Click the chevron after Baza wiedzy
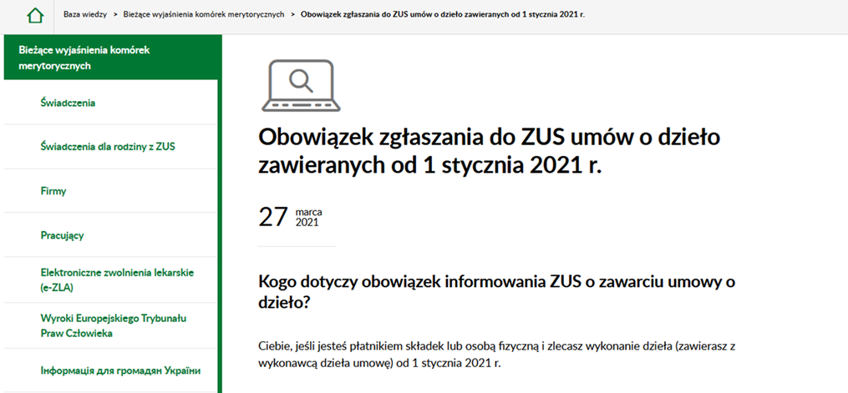The width and height of the screenshot is (848, 393). pyautogui.click(x=115, y=16)
